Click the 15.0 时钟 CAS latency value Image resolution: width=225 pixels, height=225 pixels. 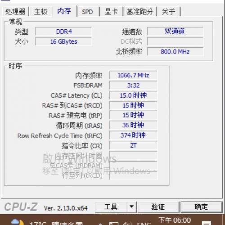pos(133,95)
